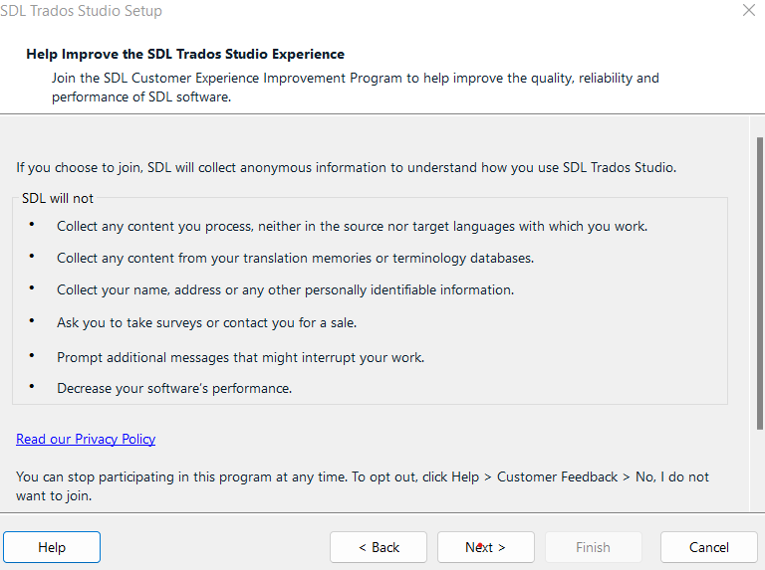This screenshot has height=570, width=765.
Task: Click the sentence 'If you choose to join'
Action: click(x=347, y=167)
